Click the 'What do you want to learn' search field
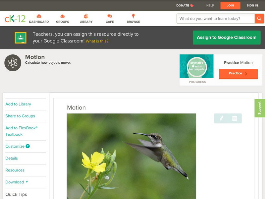The height and width of the screenshot is (199, 265). (216, 19)
